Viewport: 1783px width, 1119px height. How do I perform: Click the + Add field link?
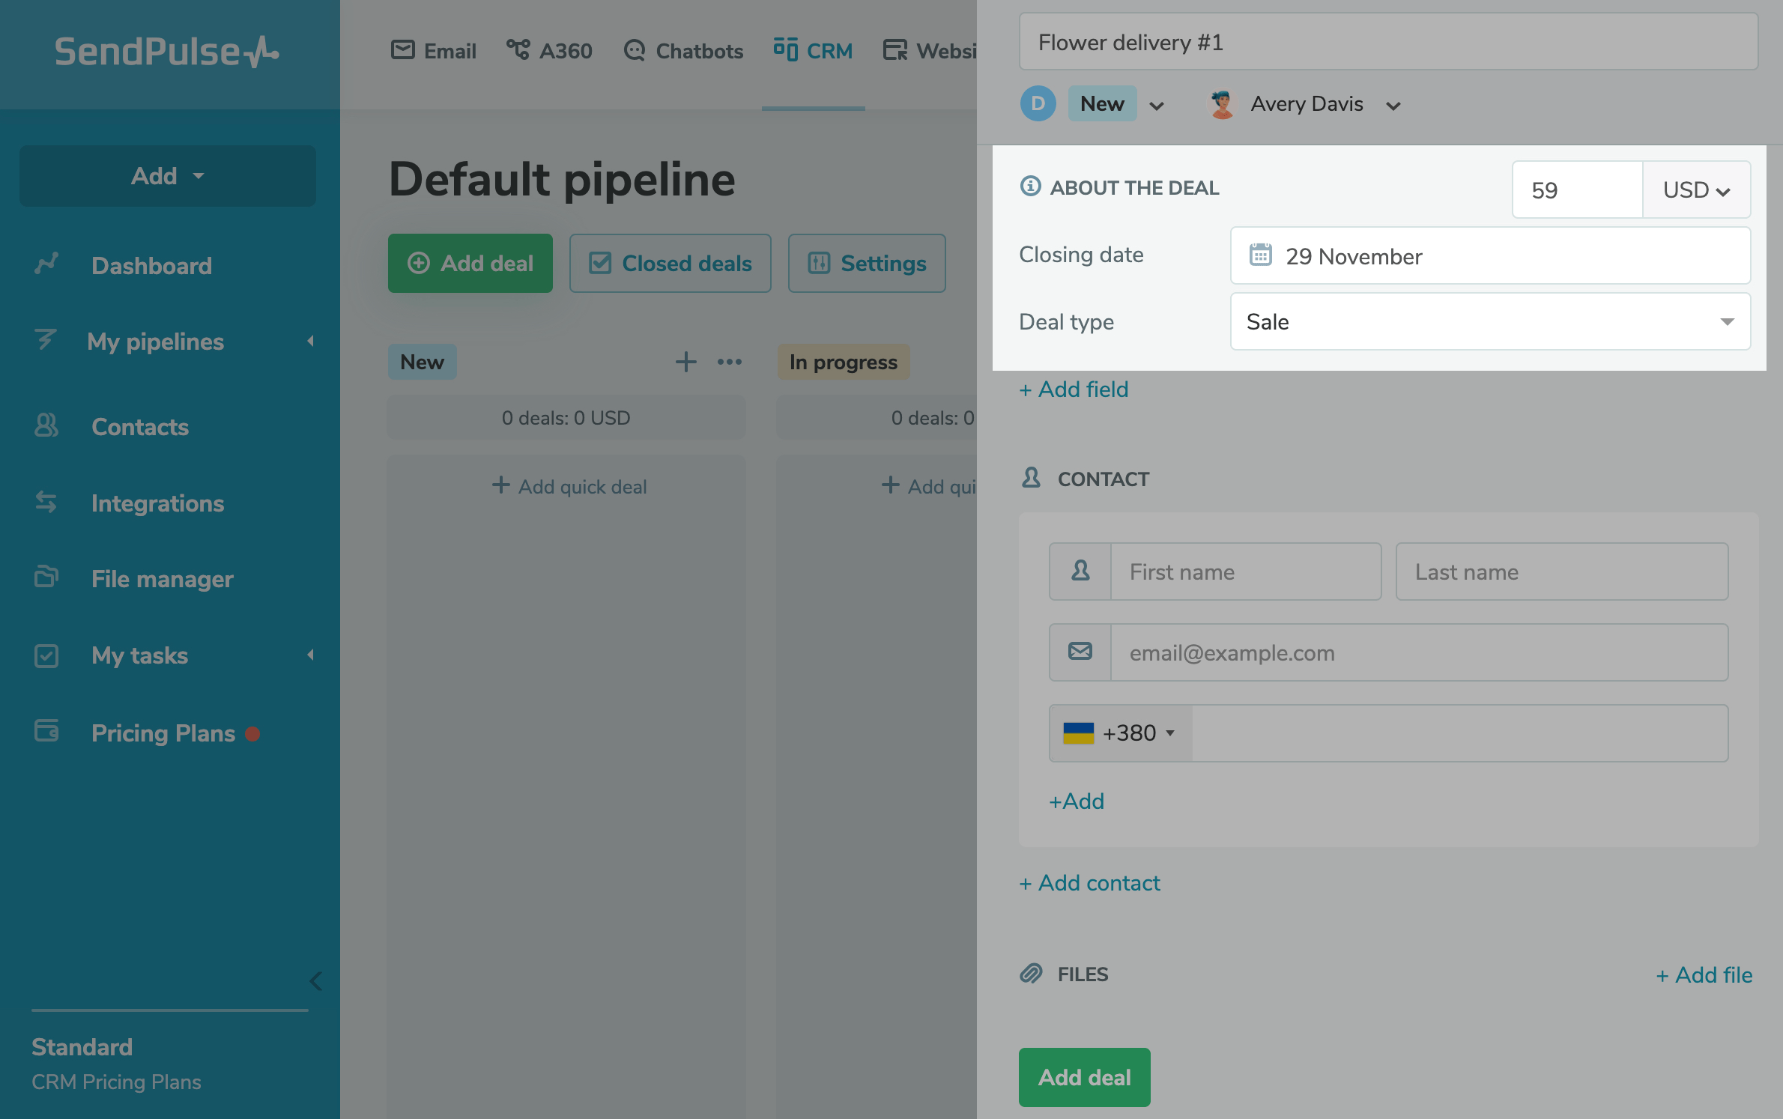[x=1074, y=389]
